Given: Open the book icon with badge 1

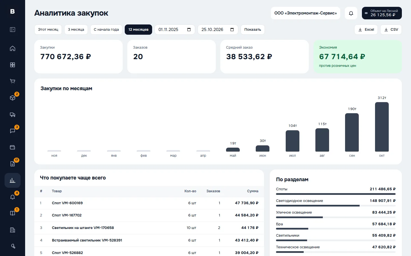Looking at the screenshot, I should [x=13, y=213].
